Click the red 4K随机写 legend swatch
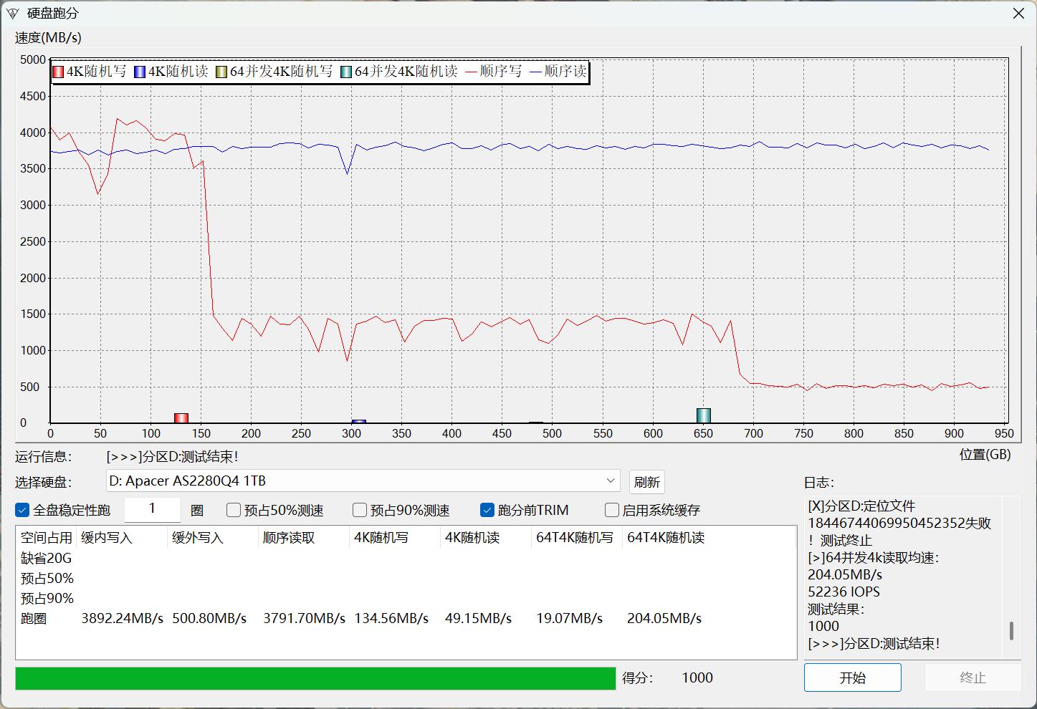 click(57, 71)
